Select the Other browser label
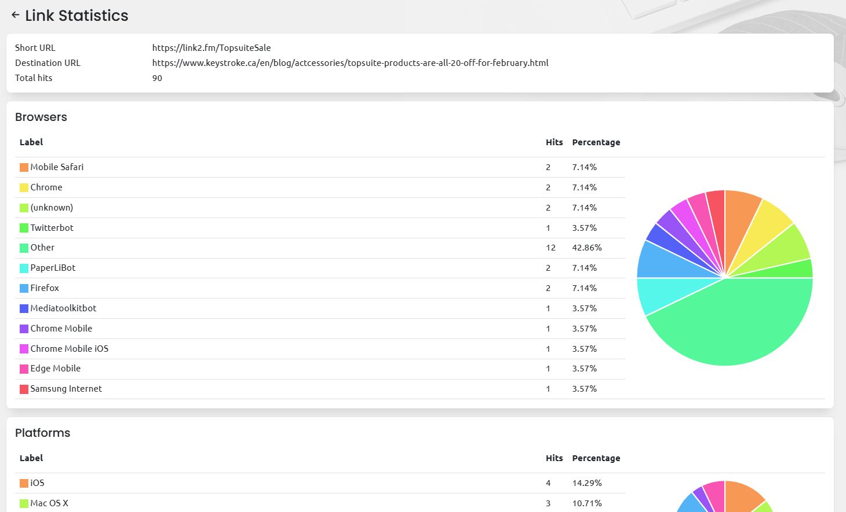This screenshot has width=846, height=512. click(x=42, y=248)
